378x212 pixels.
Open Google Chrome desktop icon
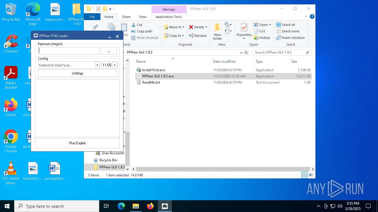11,141
